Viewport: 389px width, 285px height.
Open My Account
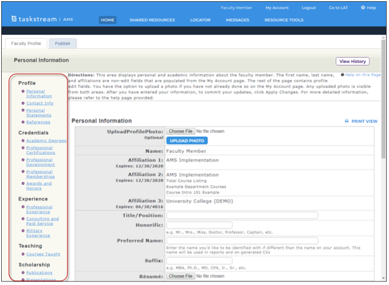click(277, 8)
